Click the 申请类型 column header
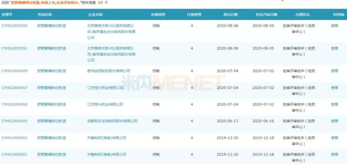Screen dimensions: 347x164 (x=158, y=14)
